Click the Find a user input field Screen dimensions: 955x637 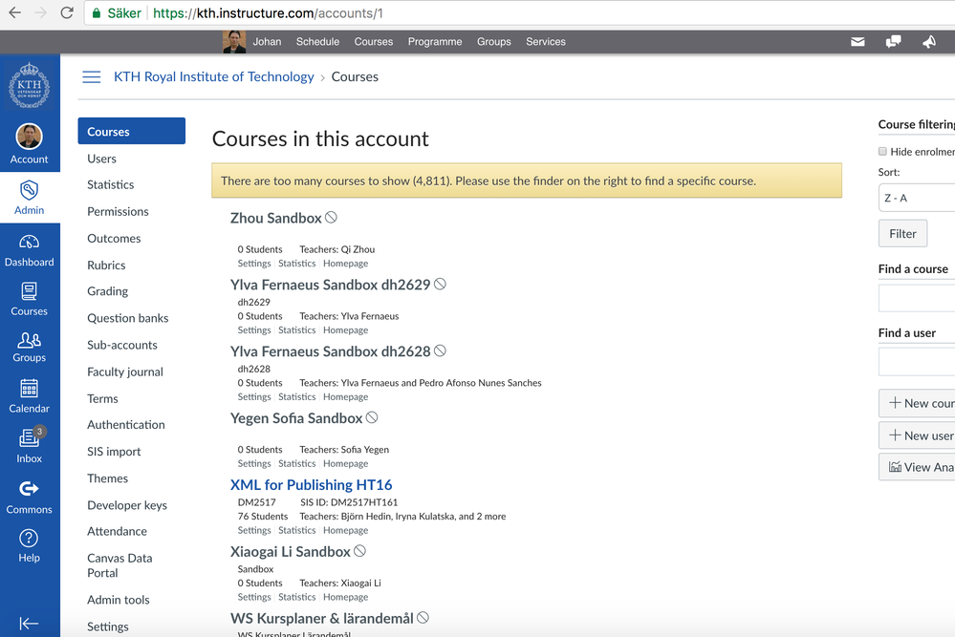(917, 363)
